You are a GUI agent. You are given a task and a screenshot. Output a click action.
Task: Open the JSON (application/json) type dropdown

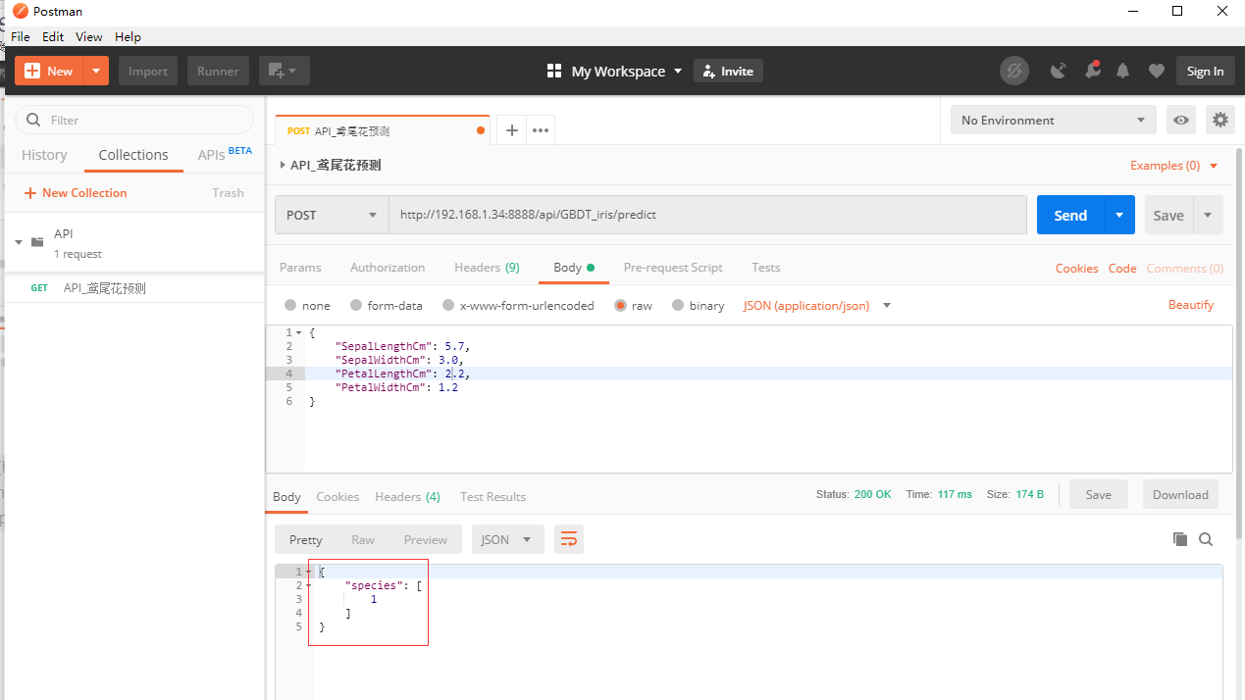pos(817,306)
